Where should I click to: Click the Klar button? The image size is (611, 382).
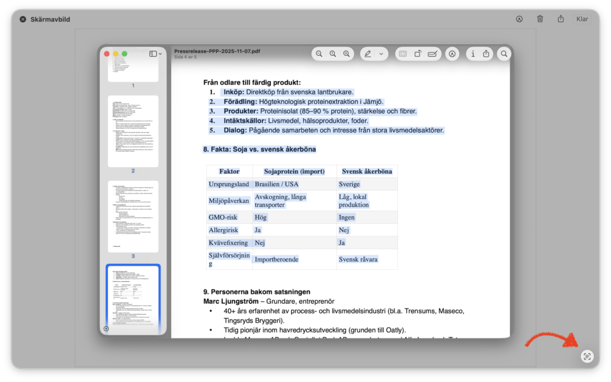[x=582, y=19]
